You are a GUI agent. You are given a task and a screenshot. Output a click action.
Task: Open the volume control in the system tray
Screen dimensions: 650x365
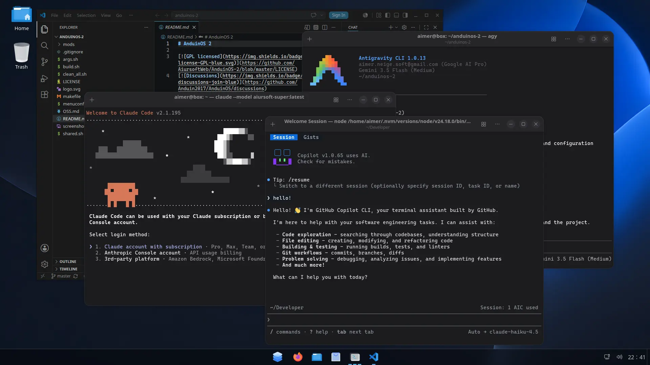click(x=619, y=357)
